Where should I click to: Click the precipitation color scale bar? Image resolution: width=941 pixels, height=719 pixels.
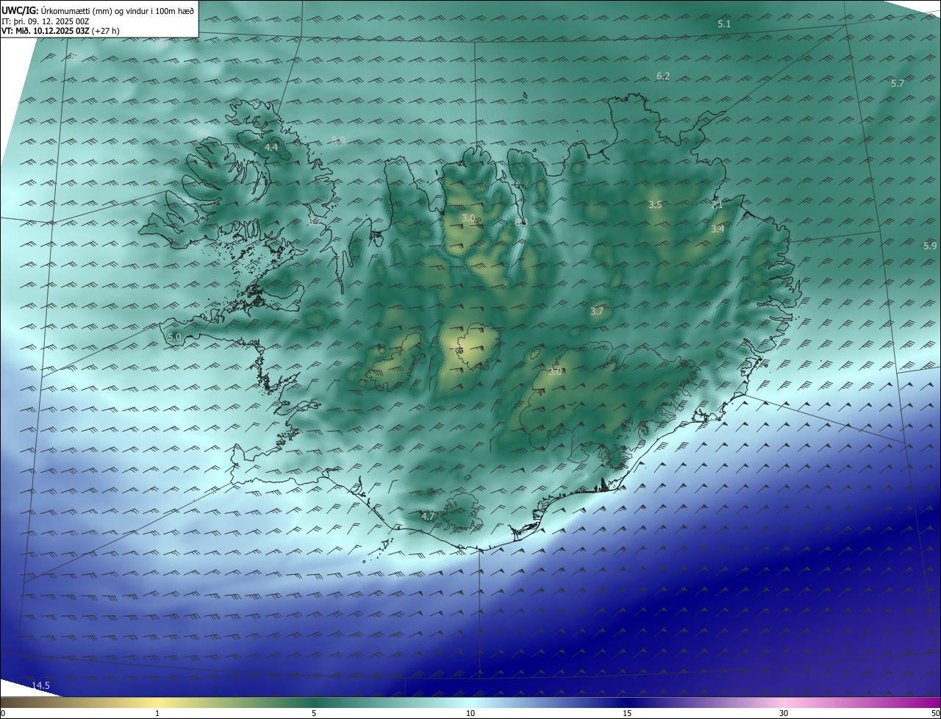pyautogui.click(x=470, y=702)
